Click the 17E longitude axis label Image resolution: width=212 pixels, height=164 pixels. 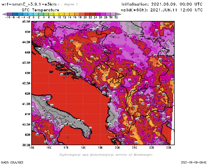point(66,148)
